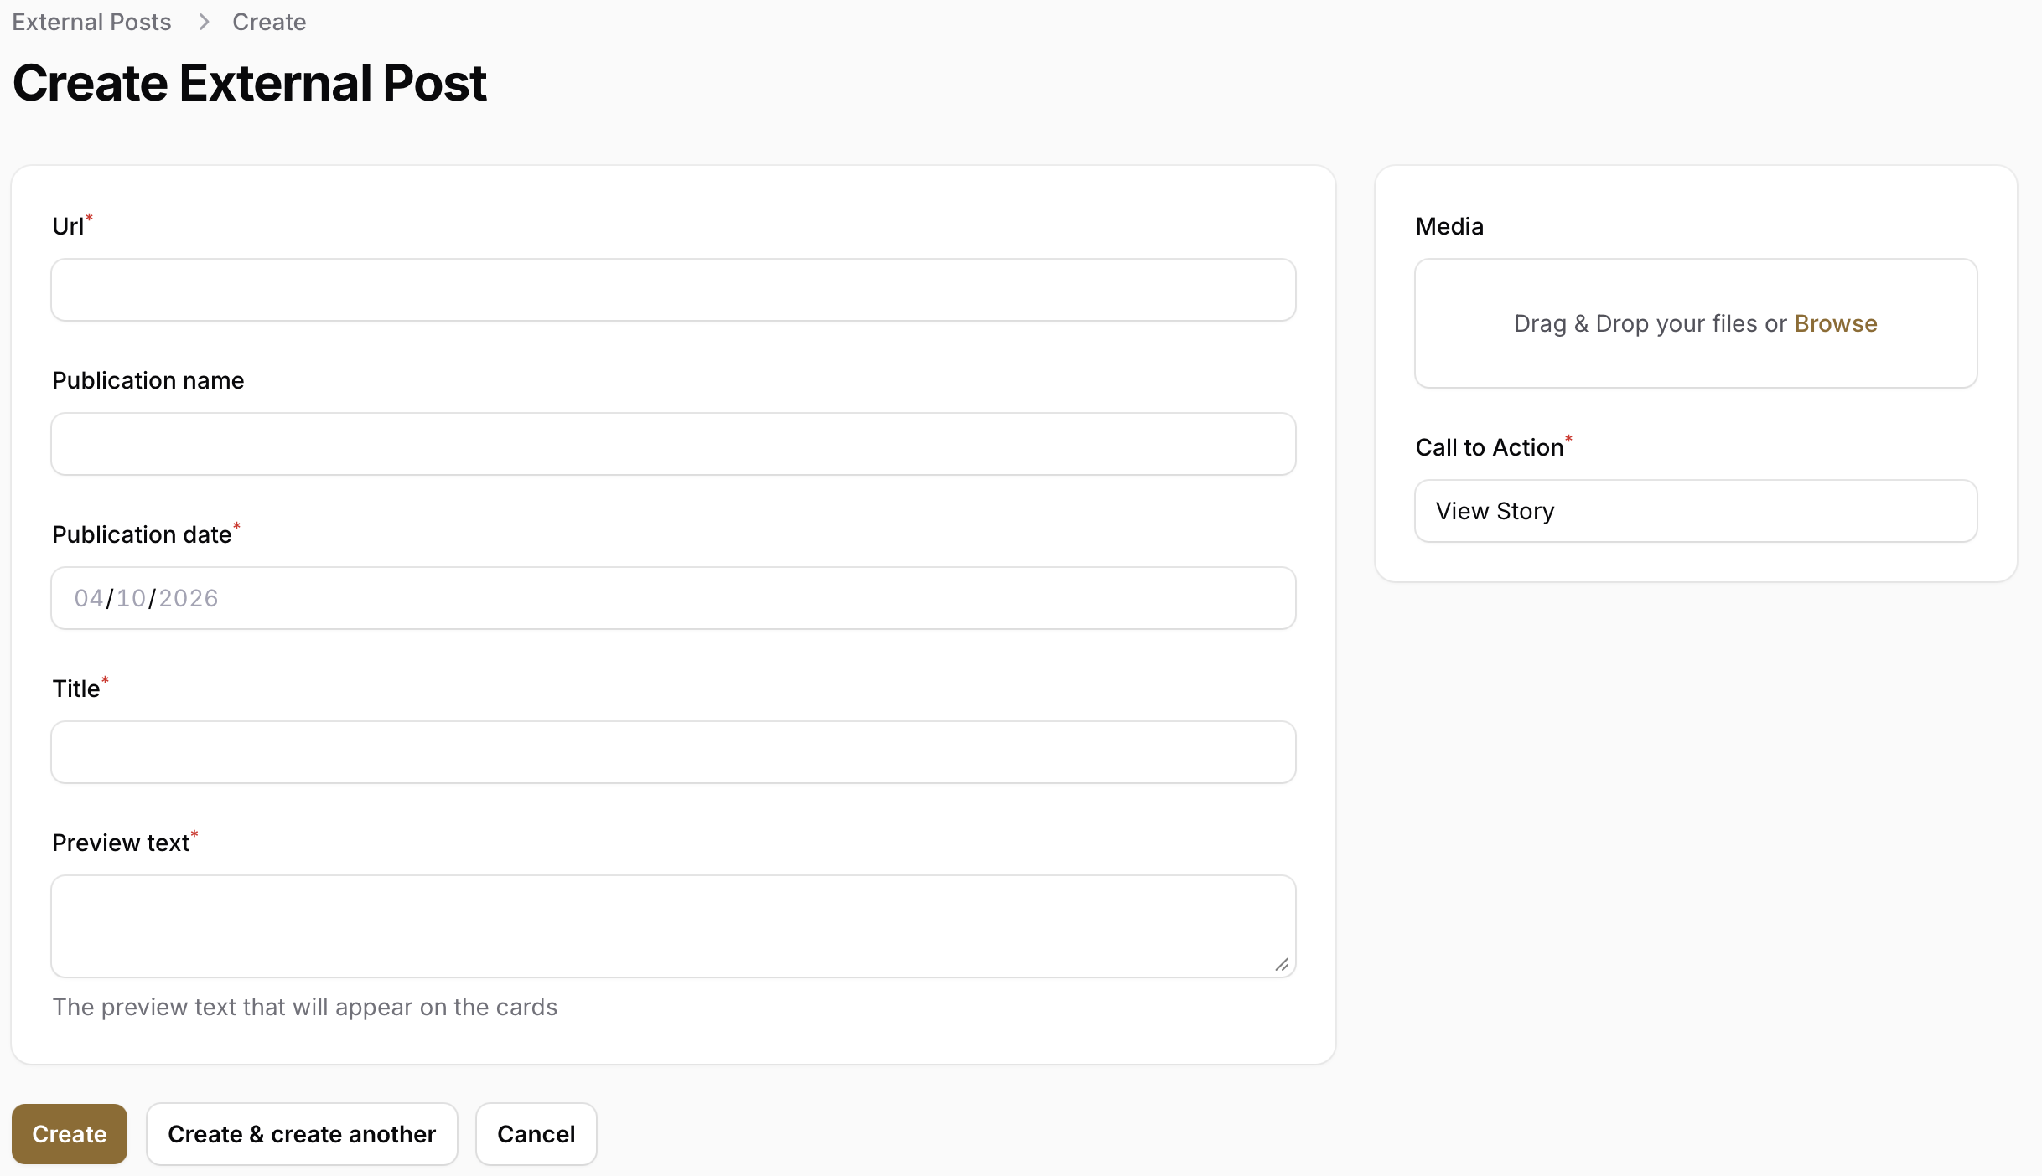Click the preview text helper description
2042x1176 pixels.
coord(305,1007)
